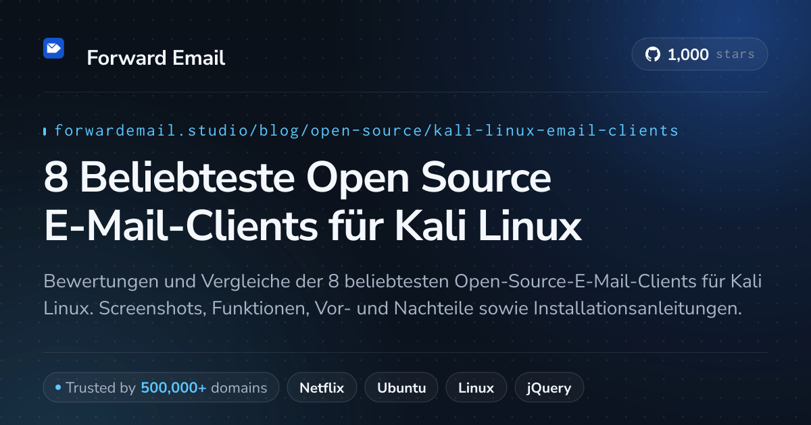811x425 pixels.
Task: Click the 8 Beliebteste Open Source headline
Action: pyautogui.click(x=312, y=202)
